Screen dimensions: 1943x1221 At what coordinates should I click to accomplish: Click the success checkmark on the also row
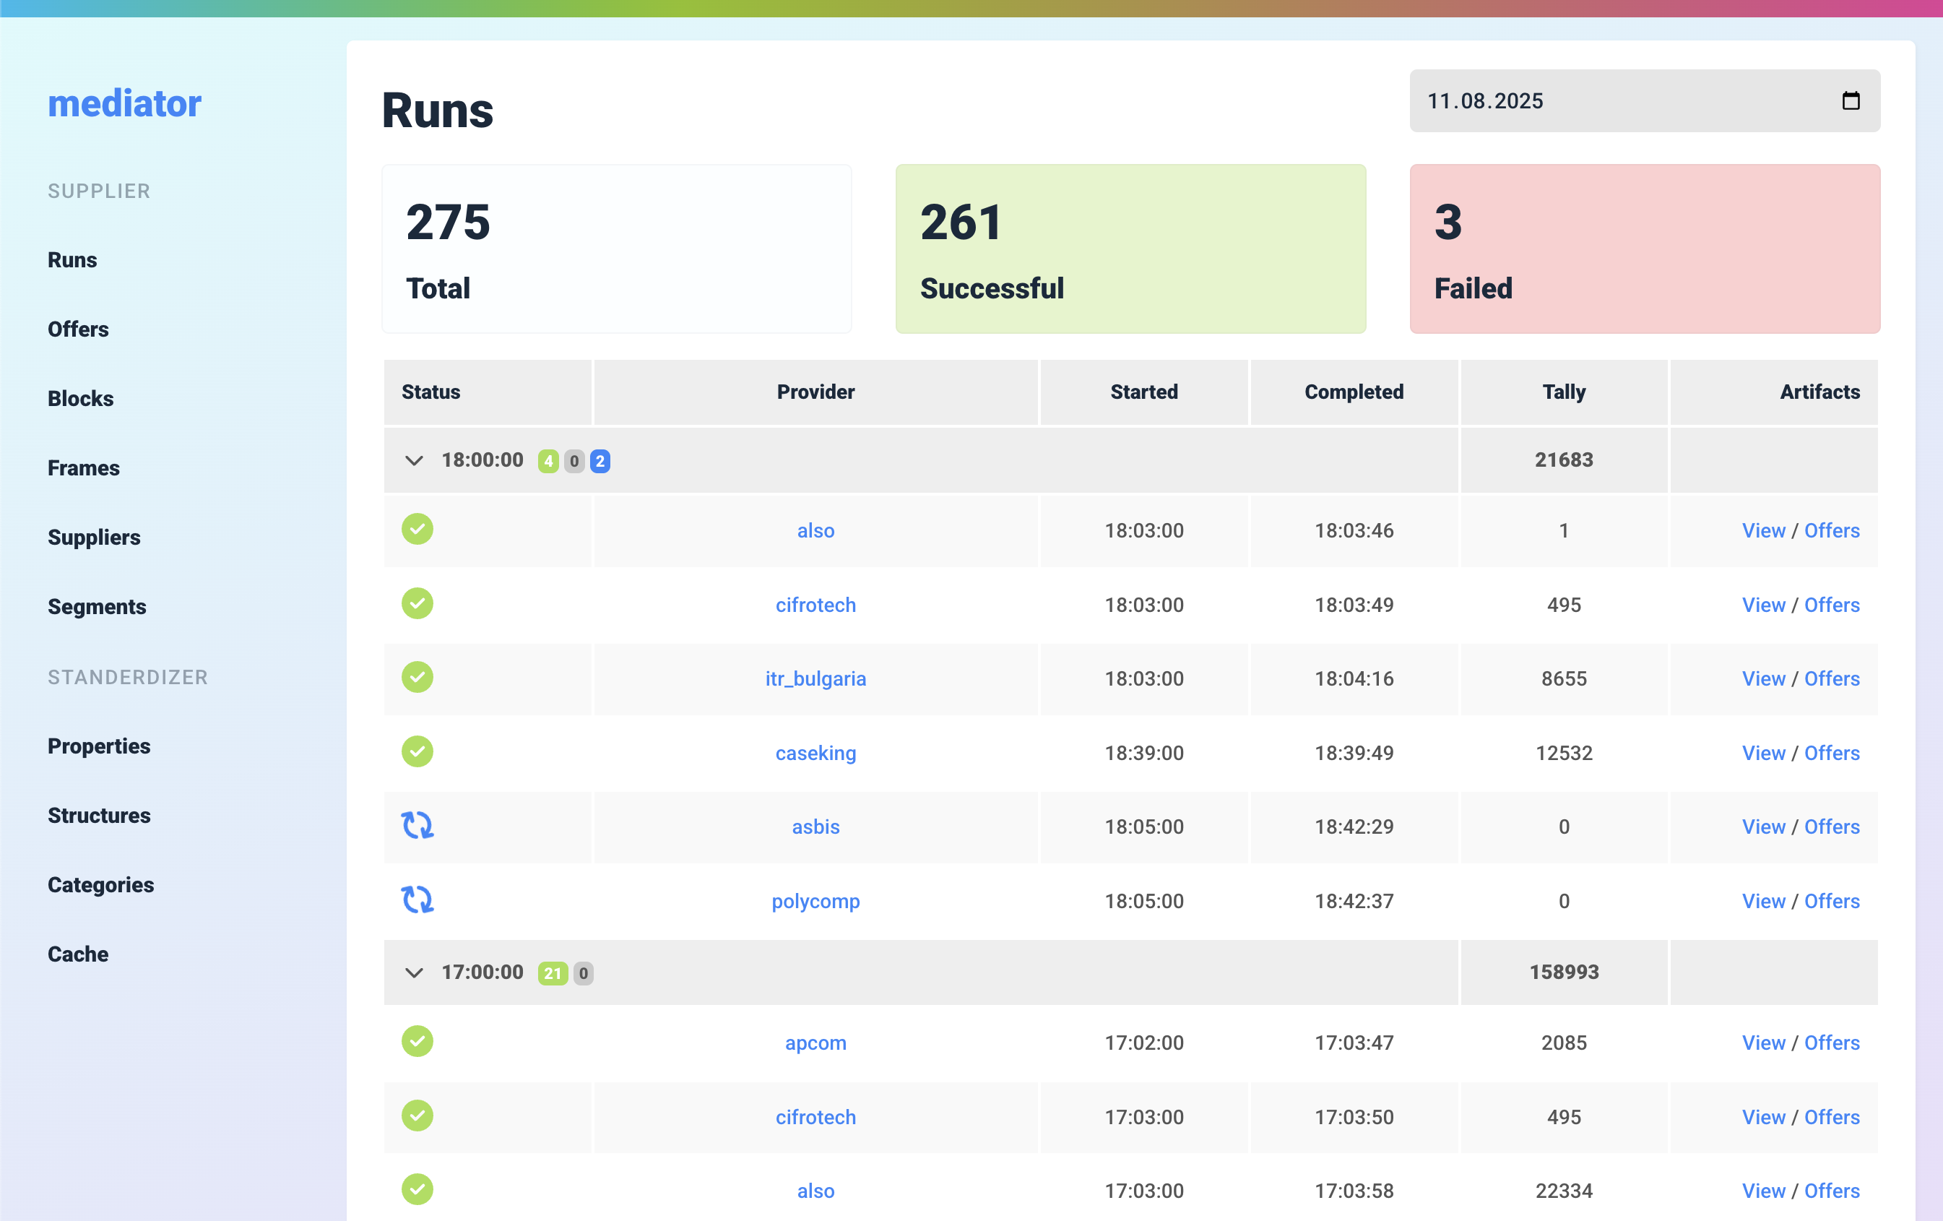click(x=417, y=530)
